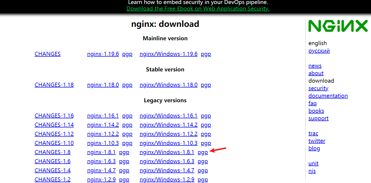Open CHANGES-1.12 link
The width and height of the screenshot is (371, 183).
pos(54,134)
